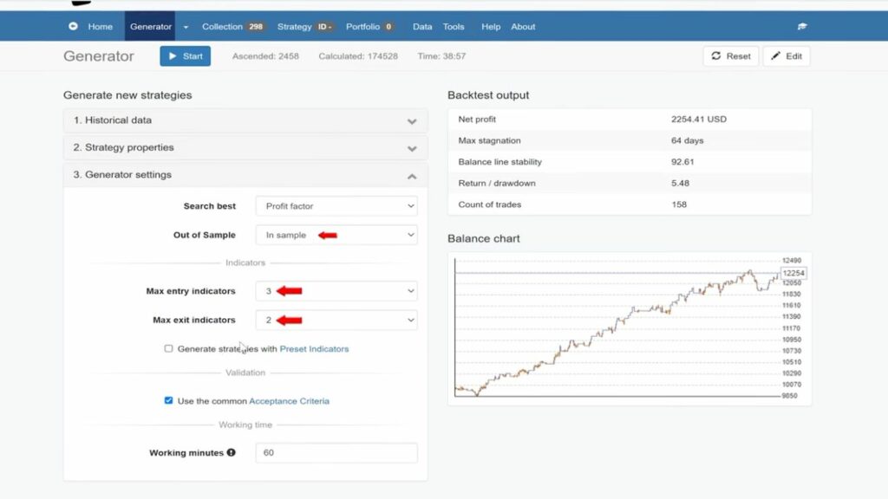The image size is (888, 499).
Task: Click the Working minutes input field
Action: tap(336, 453)
